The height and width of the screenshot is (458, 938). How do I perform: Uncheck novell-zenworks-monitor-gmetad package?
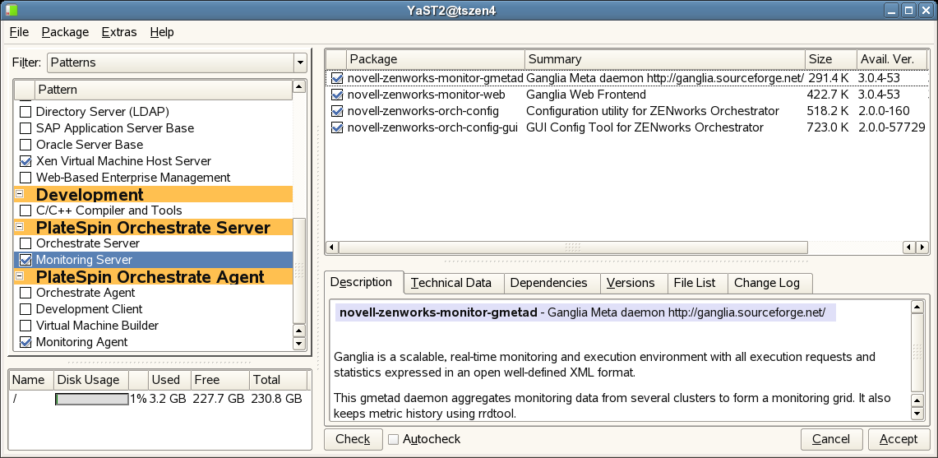tap(337, 78)
